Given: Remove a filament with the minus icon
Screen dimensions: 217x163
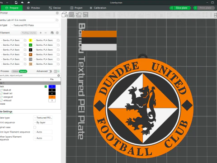Looking at the screenshot, I should pyautogui.click(x=46, y=33).
